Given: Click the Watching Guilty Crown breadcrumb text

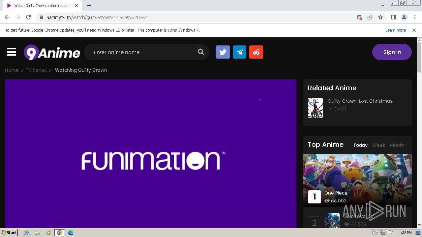Looking at the screenshot, I should pos(81,70).
